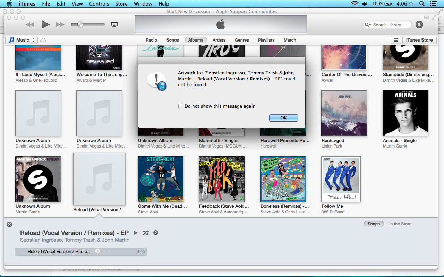The width and height of the screenshot is (444, 277).
Task: Enter full screen with the arrows icon
Action: click(x=434, y=17)
